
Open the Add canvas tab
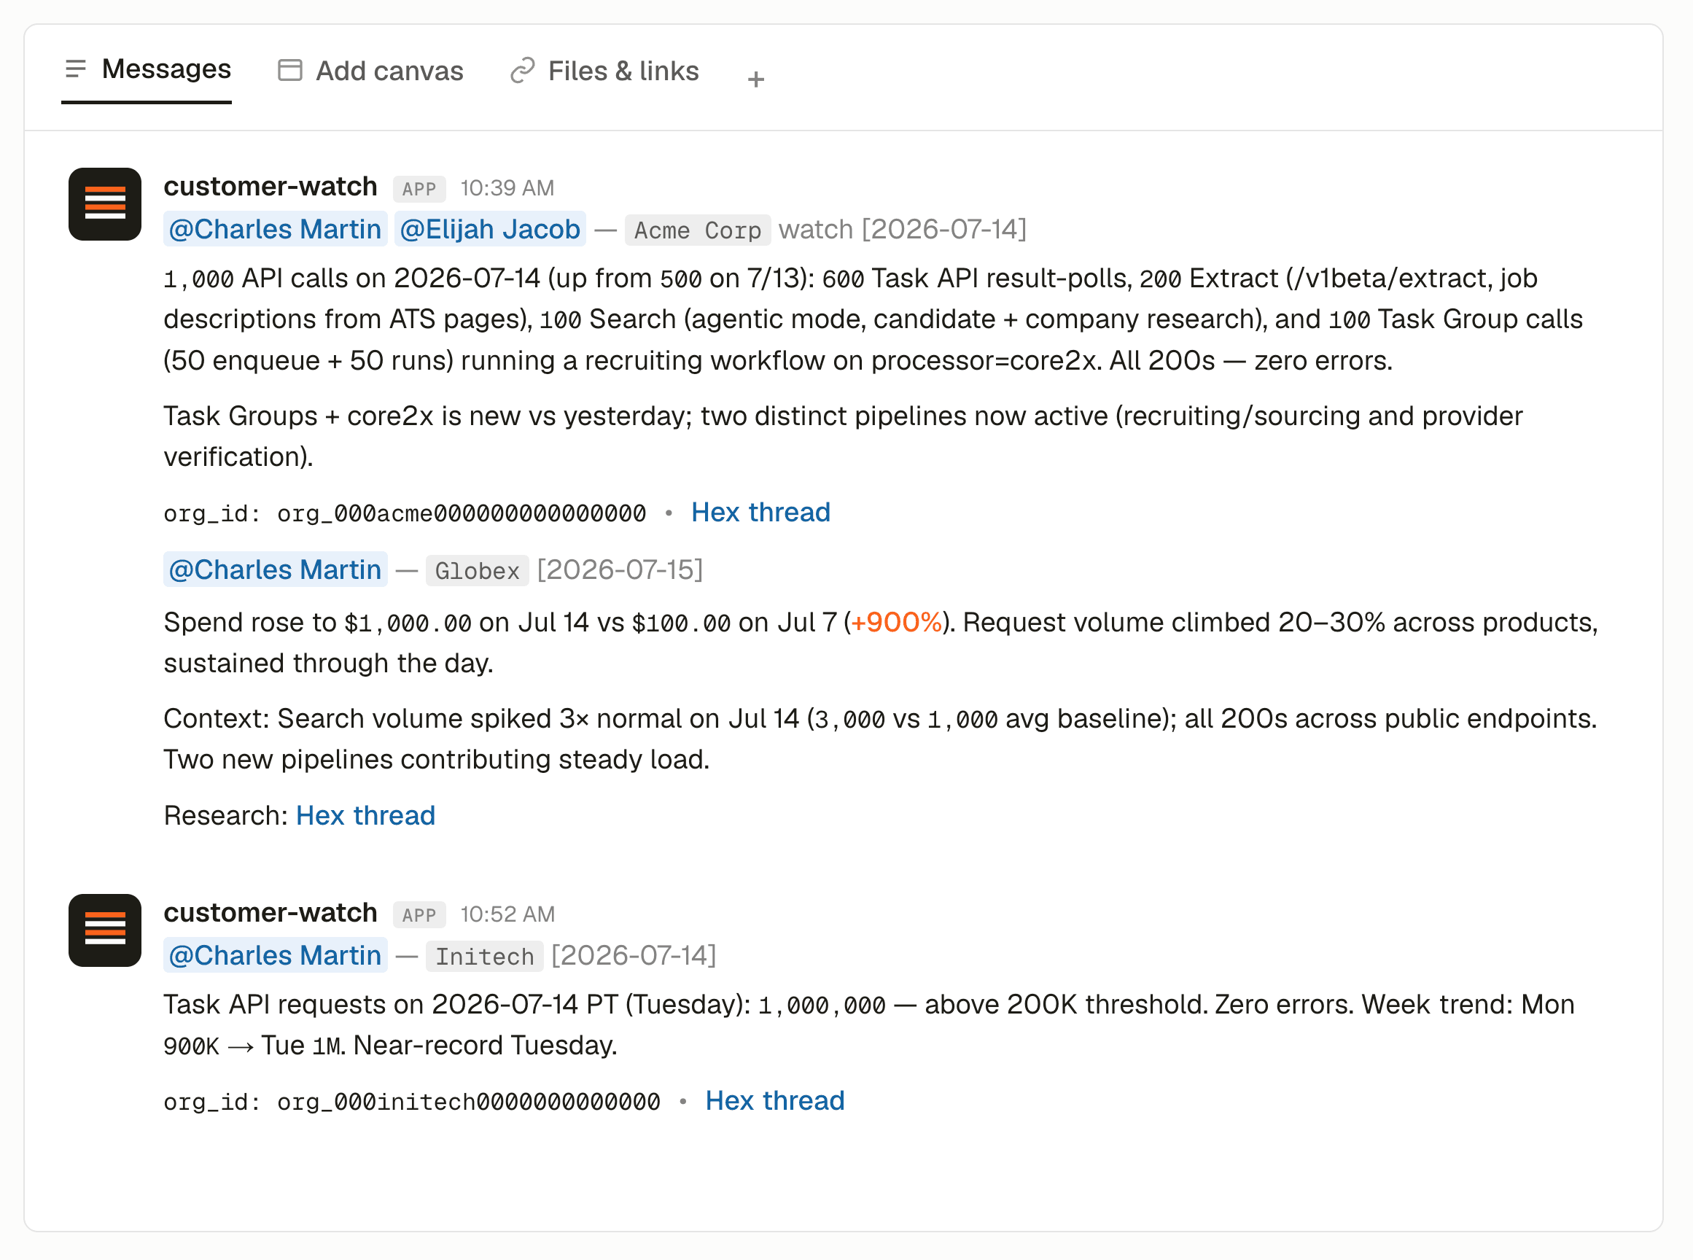coord(370,71)
